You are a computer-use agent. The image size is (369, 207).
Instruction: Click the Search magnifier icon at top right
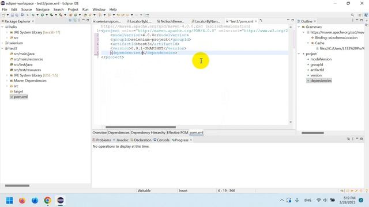[x=352, y=15]
